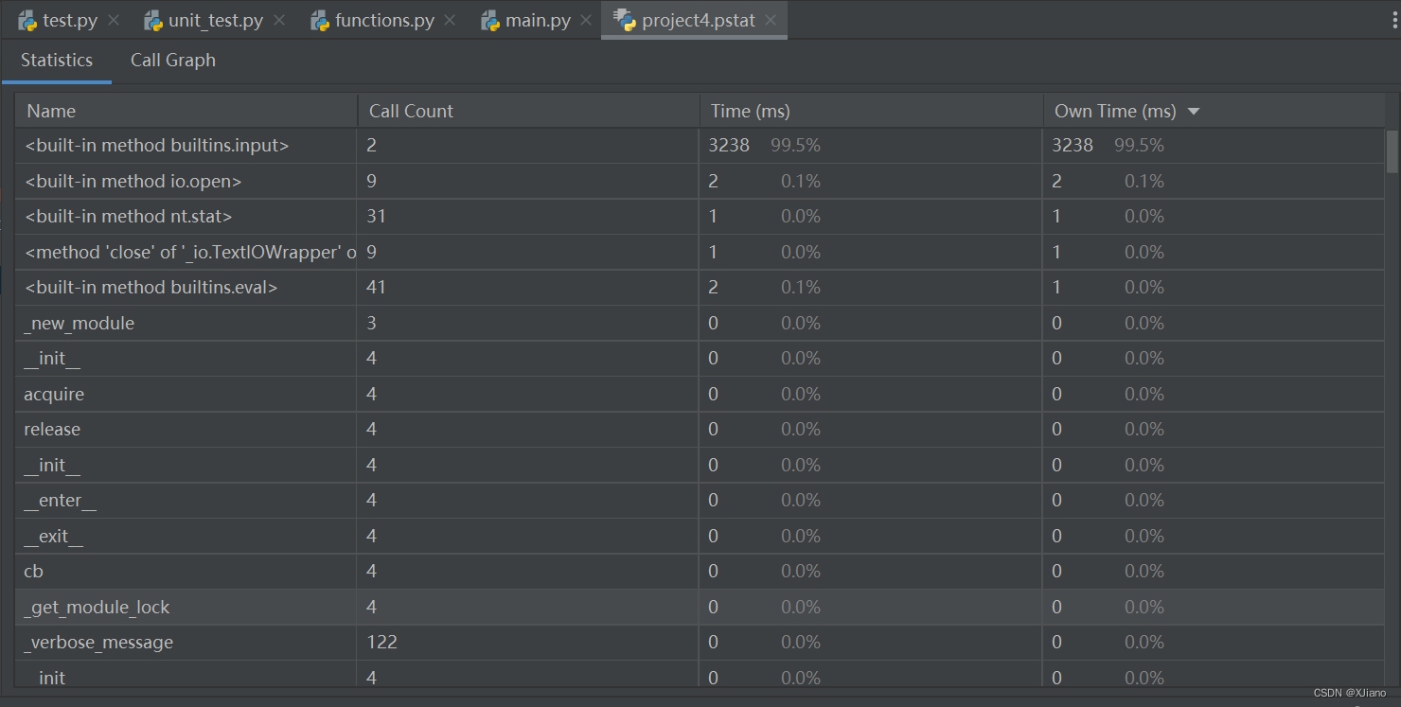Click the Python file icon on main.py tab
The height and width of the screenshot is (707, 1401).
coord(490,20)
